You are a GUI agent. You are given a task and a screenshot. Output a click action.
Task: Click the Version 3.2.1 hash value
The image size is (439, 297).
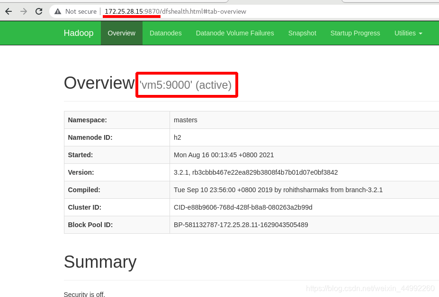tap(256, 172)
